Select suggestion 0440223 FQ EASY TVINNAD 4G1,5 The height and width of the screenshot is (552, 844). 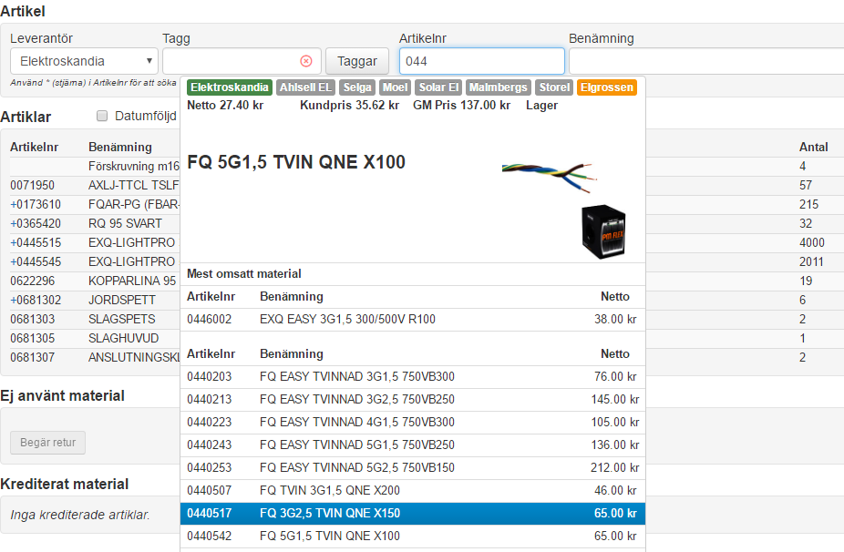coord(413,423)
